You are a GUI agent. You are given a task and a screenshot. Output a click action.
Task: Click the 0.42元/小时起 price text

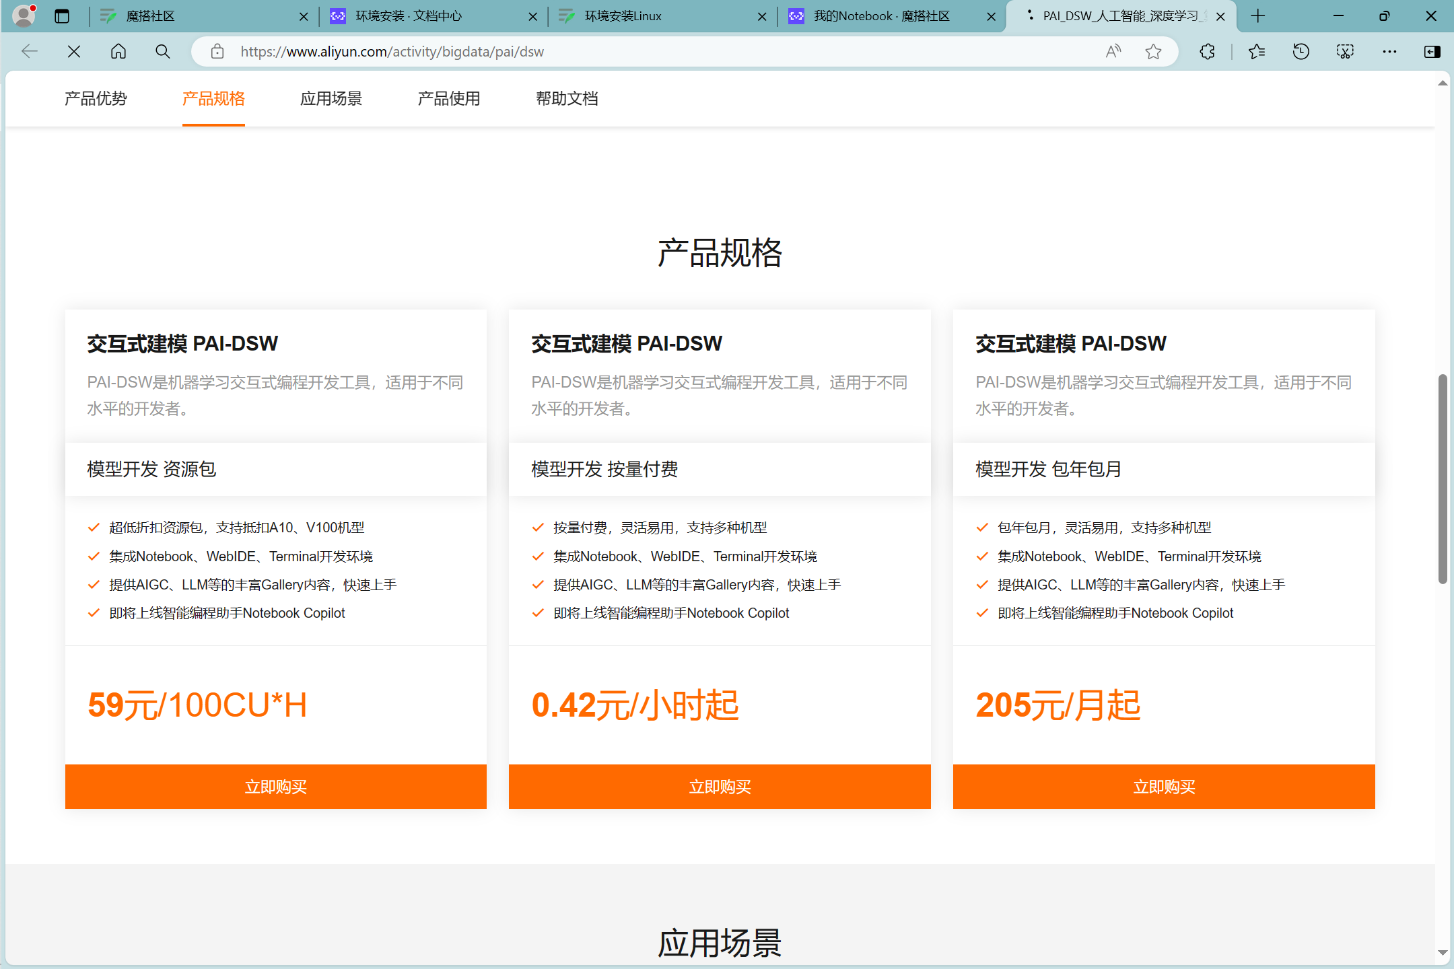635,705
